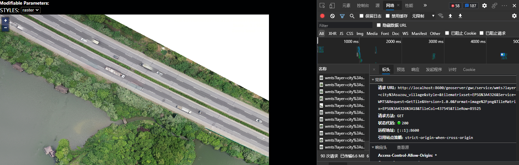
Task: Open DevTools feedback icon
Action: click(494, 6)
